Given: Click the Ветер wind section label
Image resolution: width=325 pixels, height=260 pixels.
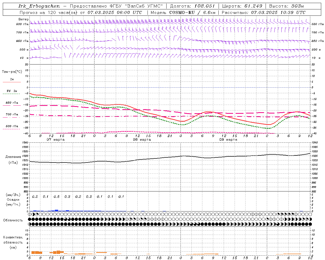Looking at the screenshot, I should tap(23, 19).
